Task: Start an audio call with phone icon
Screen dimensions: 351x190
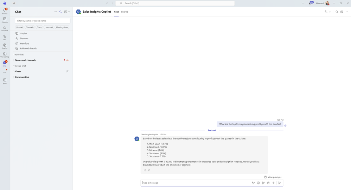Action: (x=326, y=12)
